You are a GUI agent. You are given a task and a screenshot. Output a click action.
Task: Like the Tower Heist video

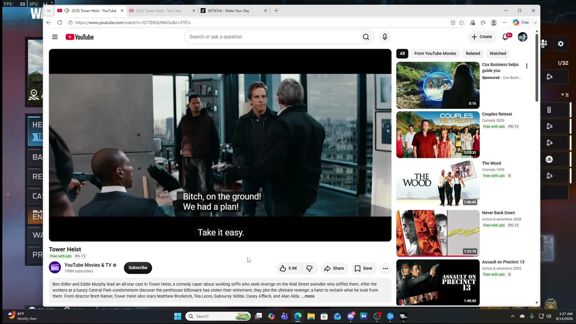[288, 268]
